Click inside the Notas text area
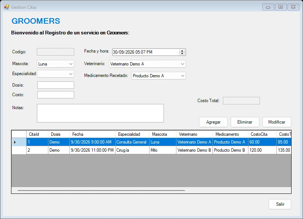 pos(100,113)
